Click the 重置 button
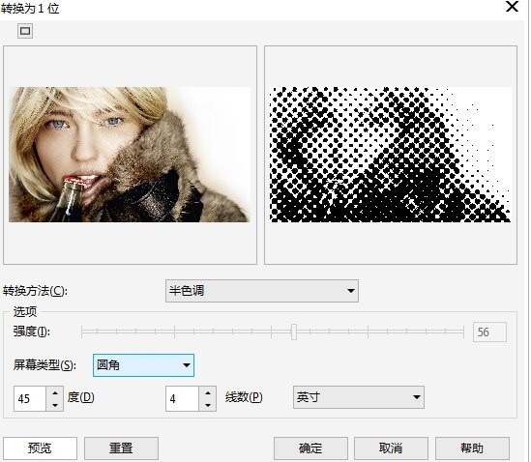The image size is (531, 462). 121,448
